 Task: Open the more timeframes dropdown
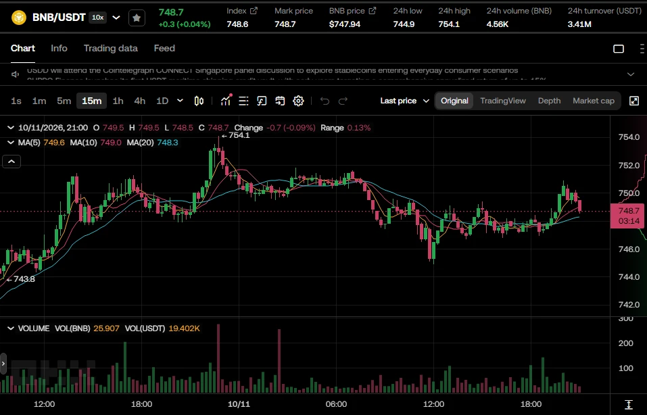(180, 101)
